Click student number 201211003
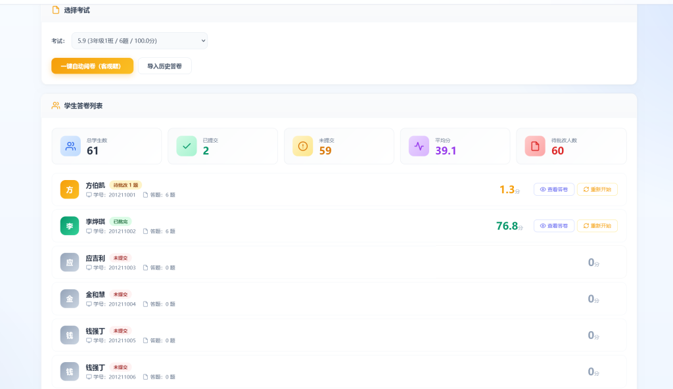This screenshot has height=389, width=673. (122, 268)
